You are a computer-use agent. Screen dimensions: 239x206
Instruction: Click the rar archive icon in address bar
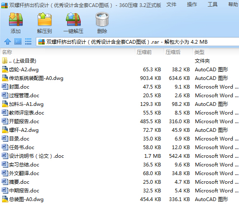pyautogui.click(x=42, y=42)
